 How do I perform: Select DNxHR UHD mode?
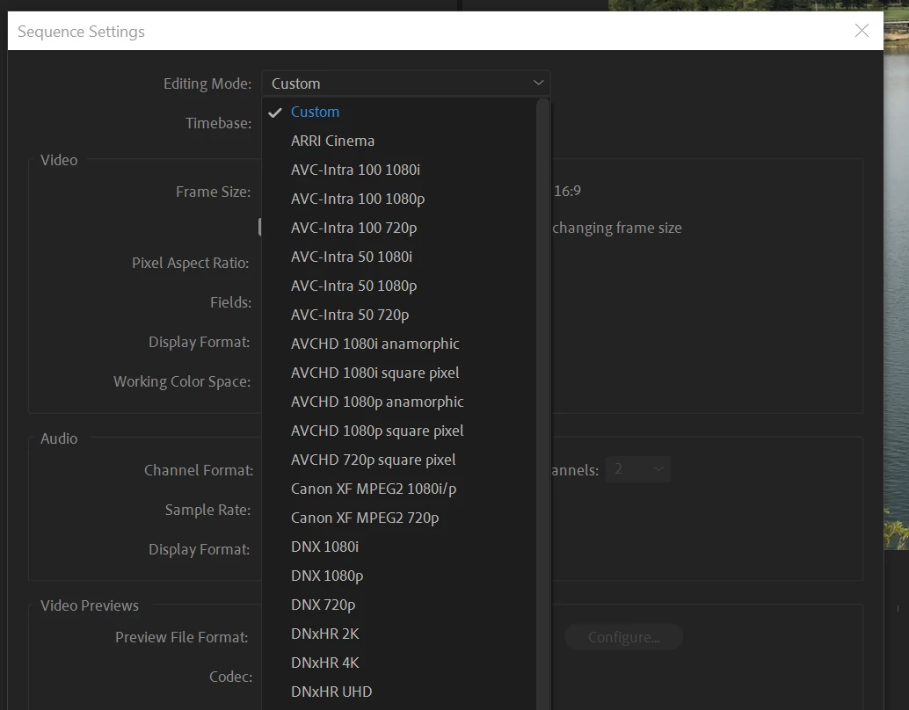click(399, 692)
